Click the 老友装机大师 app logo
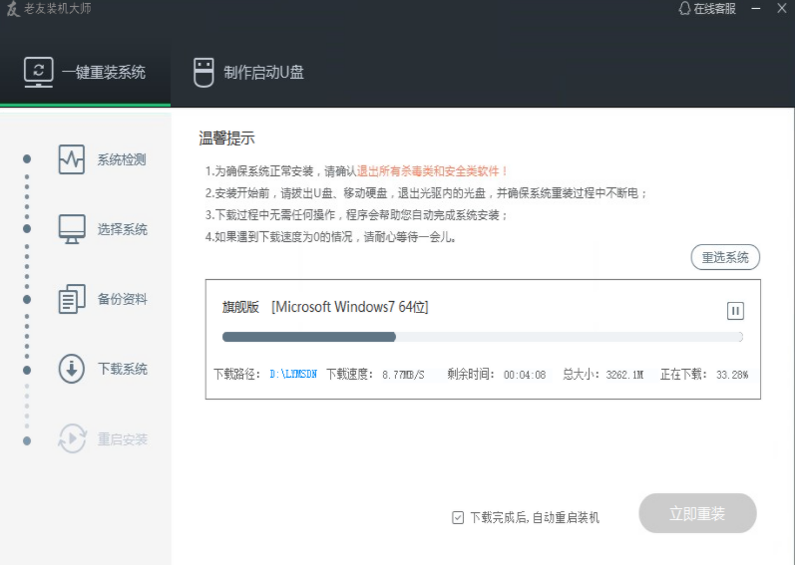The width and height of the screenshot is (795, 565). click(x=13, y=10)
